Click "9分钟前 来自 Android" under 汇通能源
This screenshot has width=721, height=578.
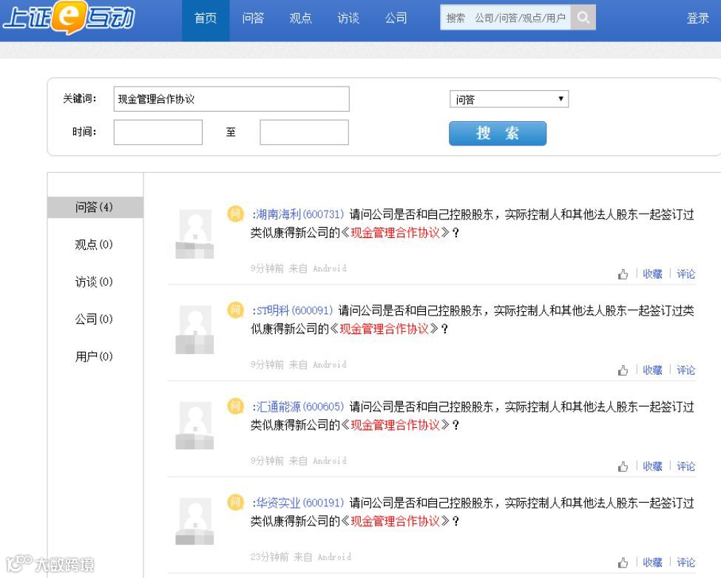[299, 460]
